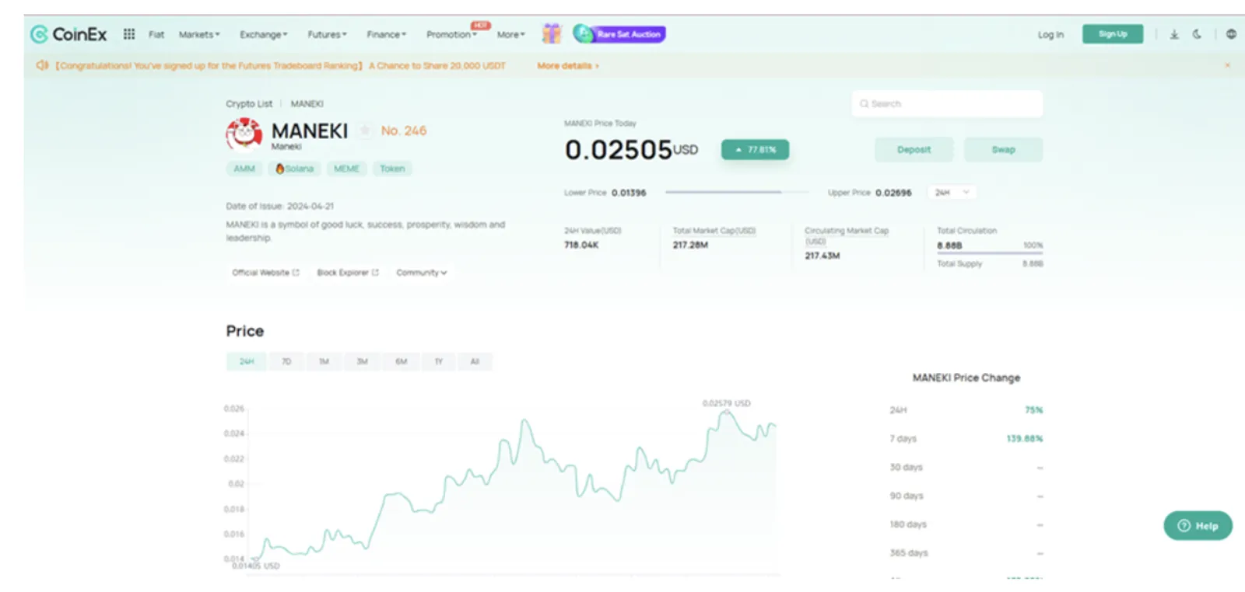Expand the Finance dropdown menu

(x=387, y=34)
